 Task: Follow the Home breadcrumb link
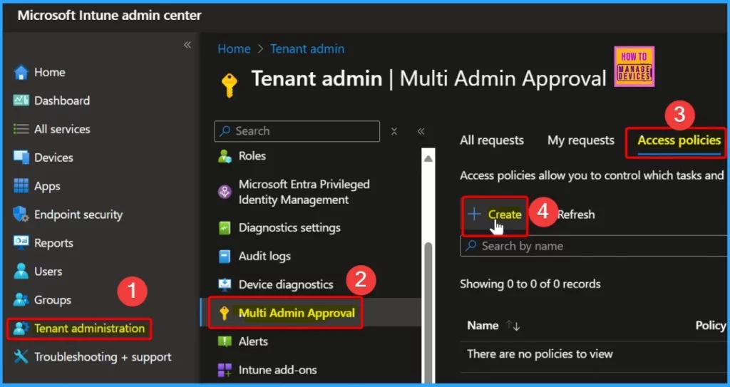[234, 49]
